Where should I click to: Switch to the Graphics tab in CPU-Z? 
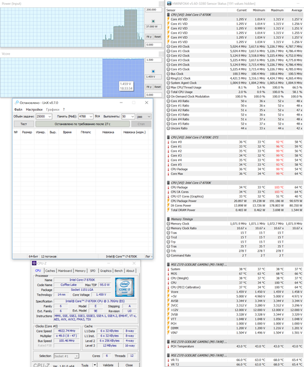coord(106,270)
